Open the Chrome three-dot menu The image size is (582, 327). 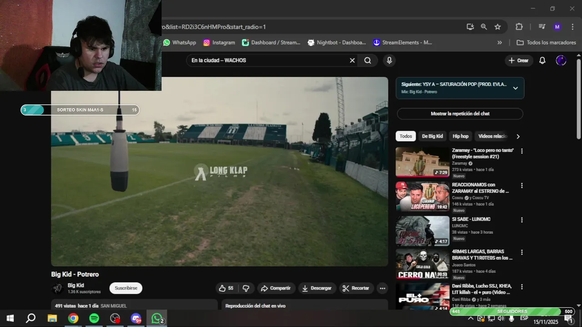click(x=572, y=27)
